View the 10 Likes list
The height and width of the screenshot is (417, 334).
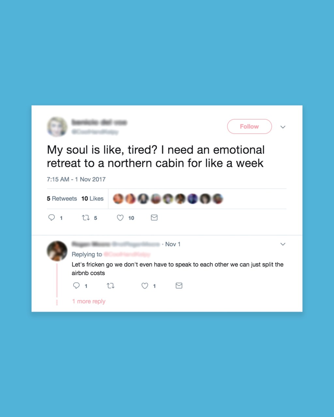pyautogui.click(x=92, y=198)
